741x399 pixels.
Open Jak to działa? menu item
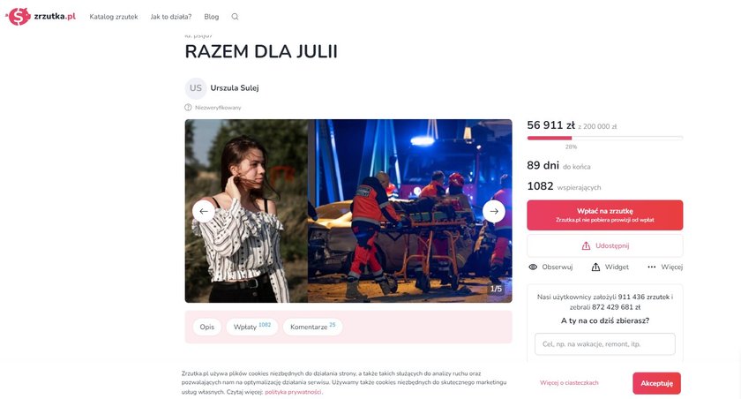(171, 17)
